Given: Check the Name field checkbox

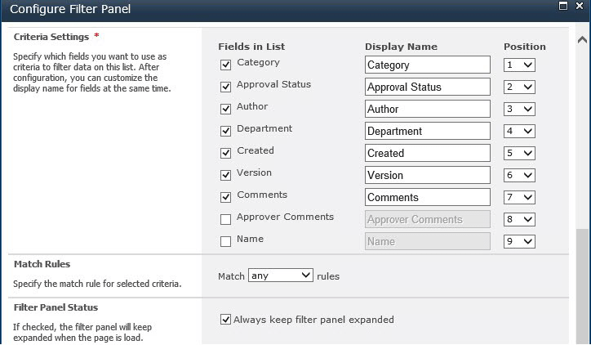Looking at the screenshot, I should click(225, 241).
